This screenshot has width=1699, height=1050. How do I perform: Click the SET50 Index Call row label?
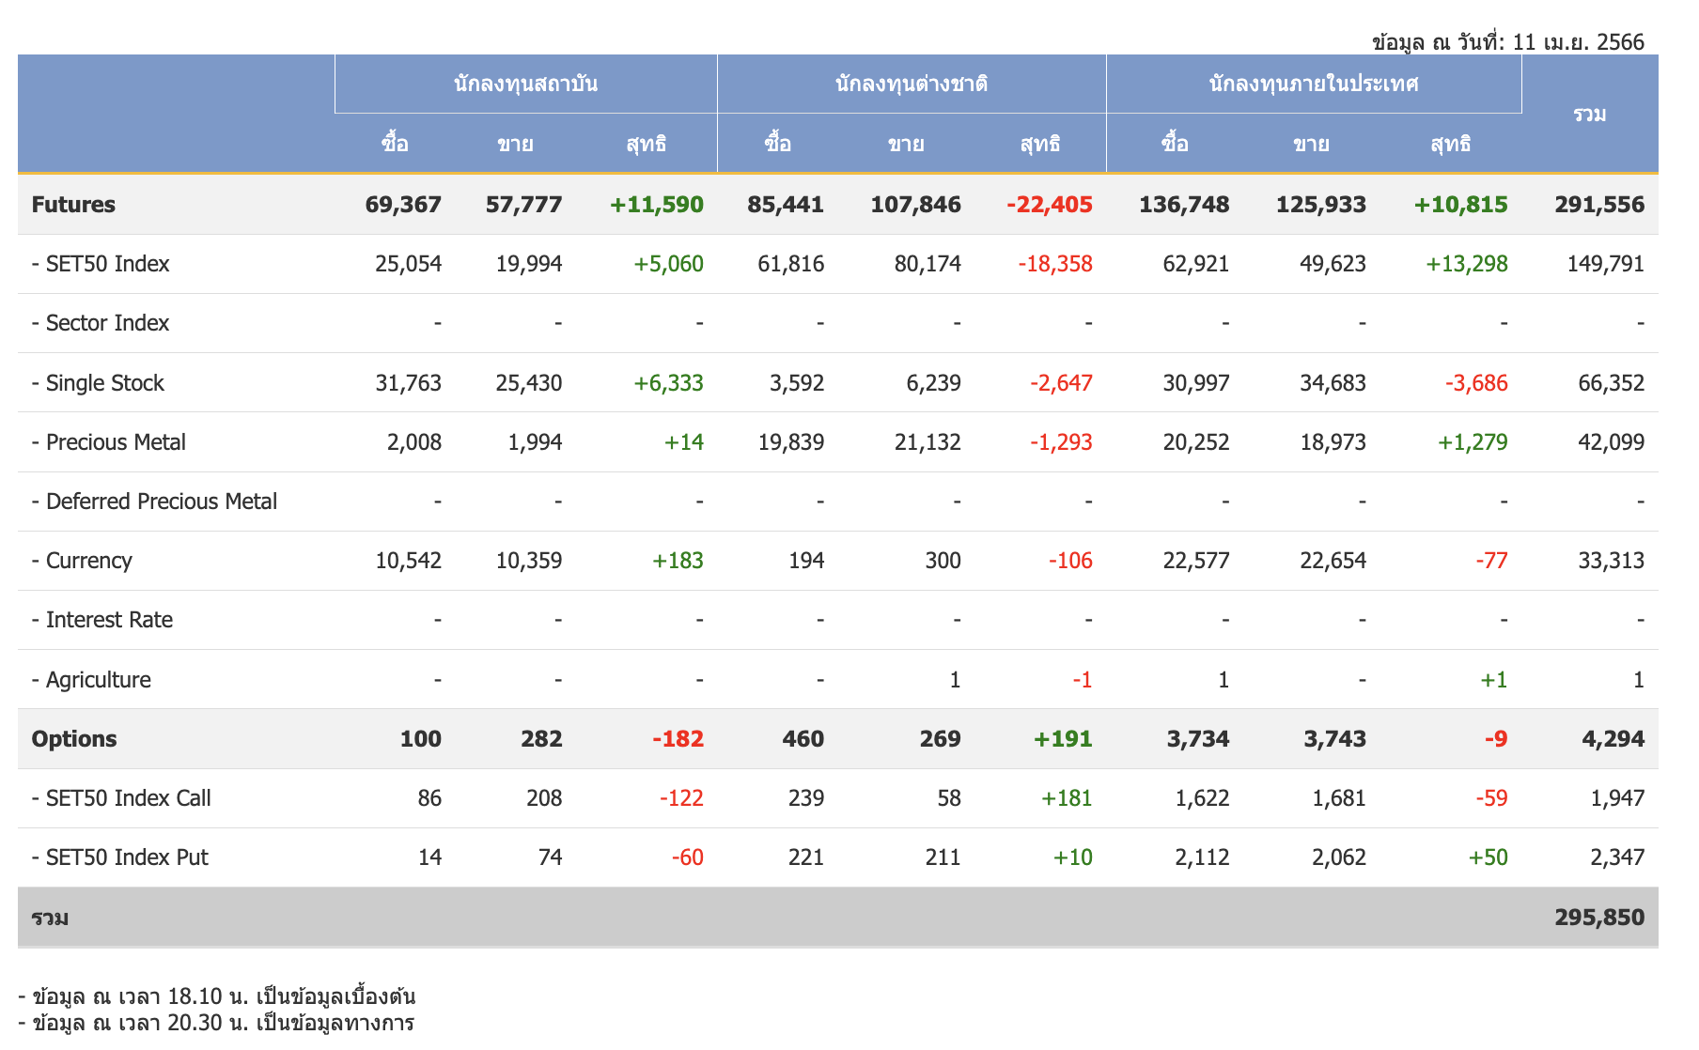(121, 798)
